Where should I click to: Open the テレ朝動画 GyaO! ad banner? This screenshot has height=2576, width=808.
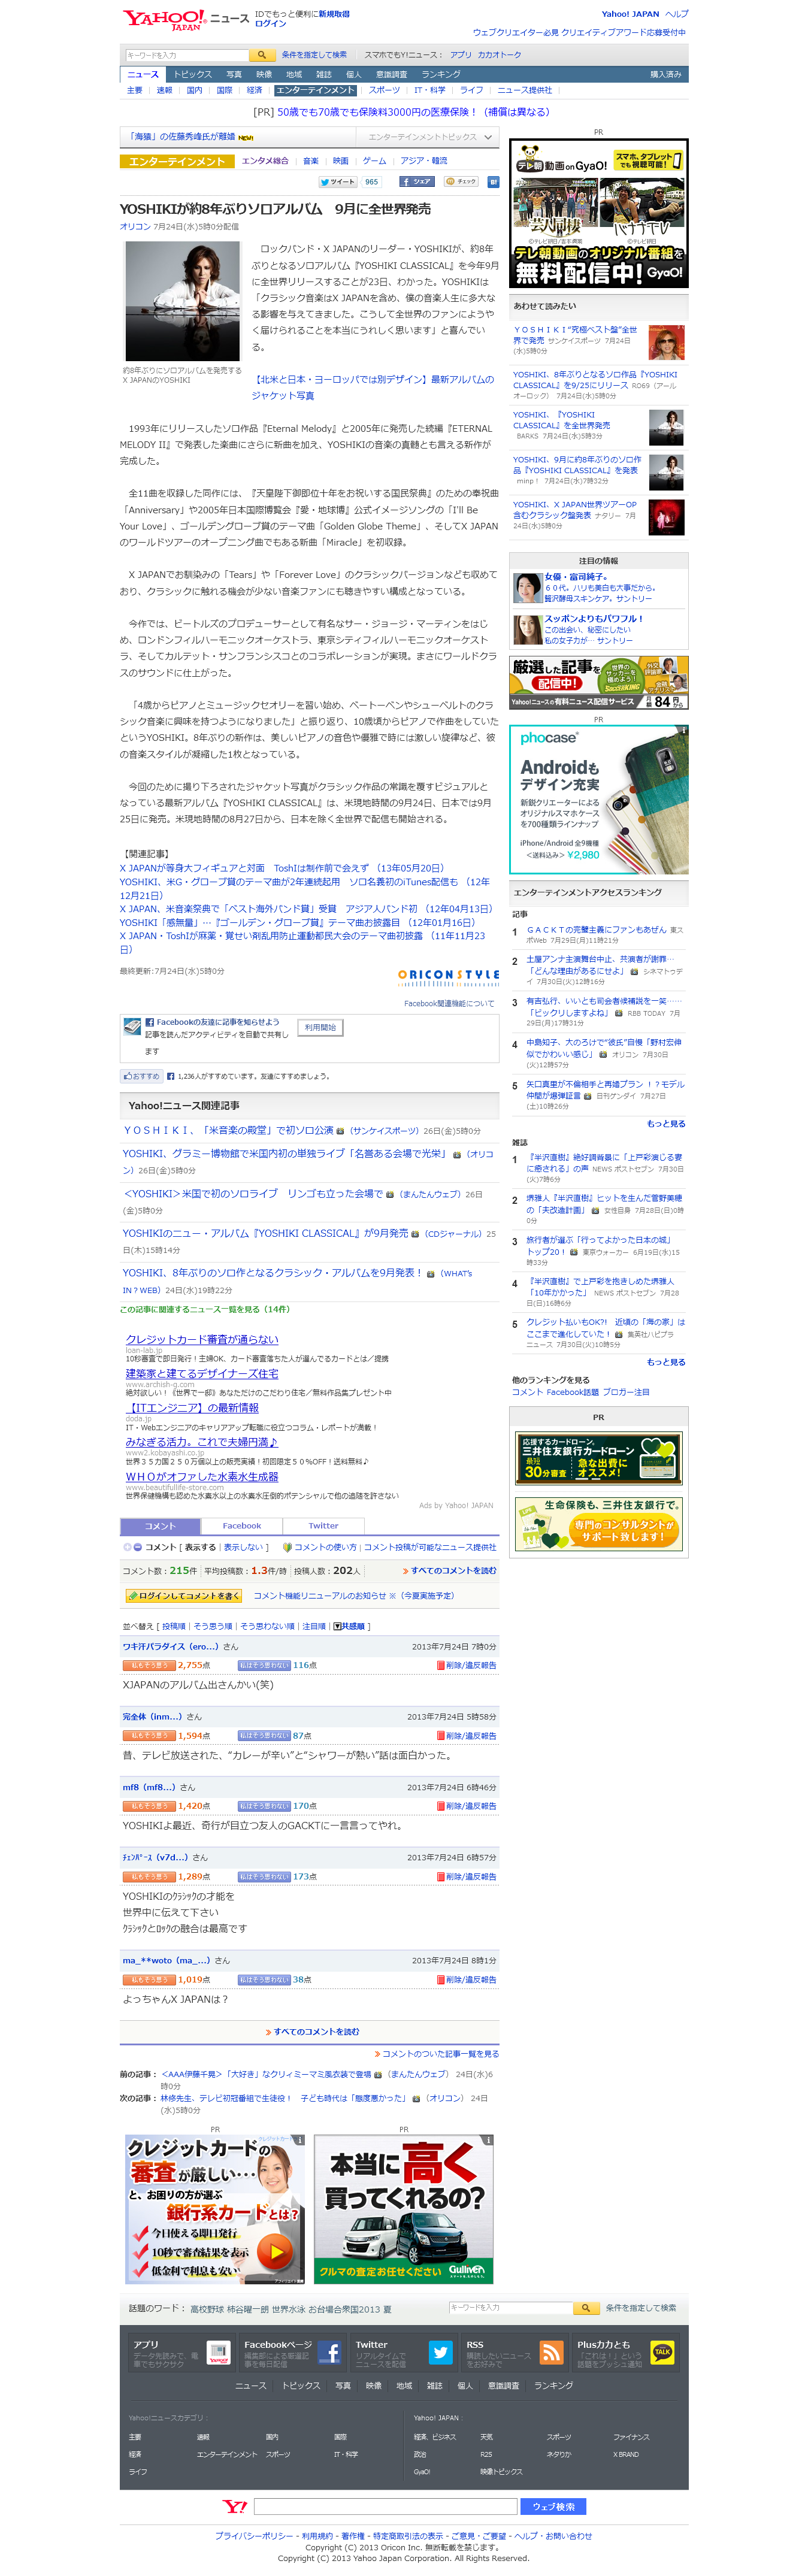[x=599, y=214]
